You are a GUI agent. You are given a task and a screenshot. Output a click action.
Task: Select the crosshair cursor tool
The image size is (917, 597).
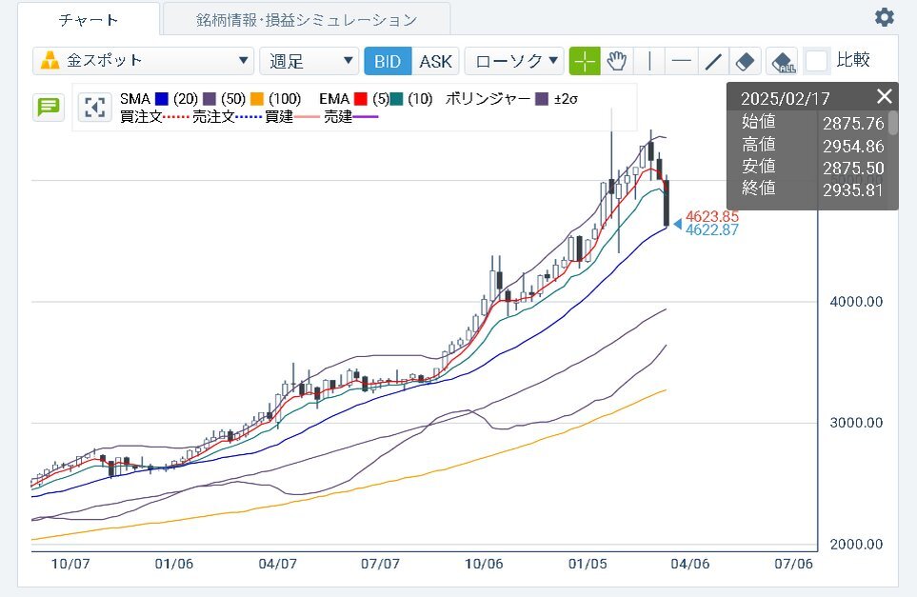[x=585, y=61]
